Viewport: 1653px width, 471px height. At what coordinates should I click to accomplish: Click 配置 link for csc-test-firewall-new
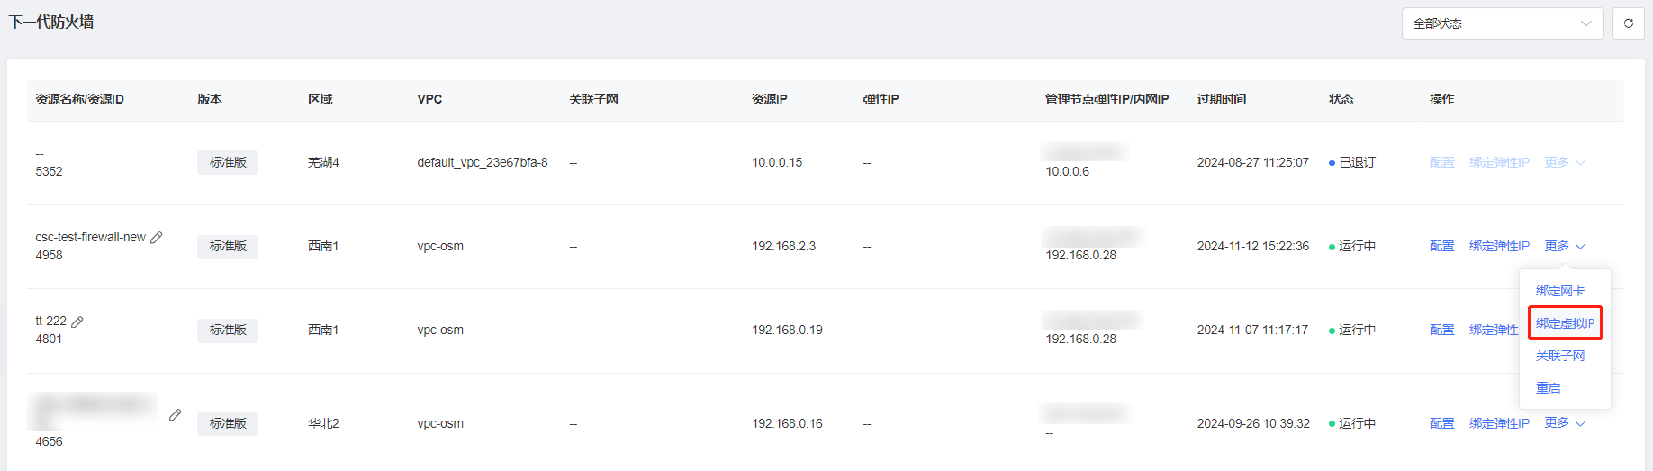point(1441,246)
